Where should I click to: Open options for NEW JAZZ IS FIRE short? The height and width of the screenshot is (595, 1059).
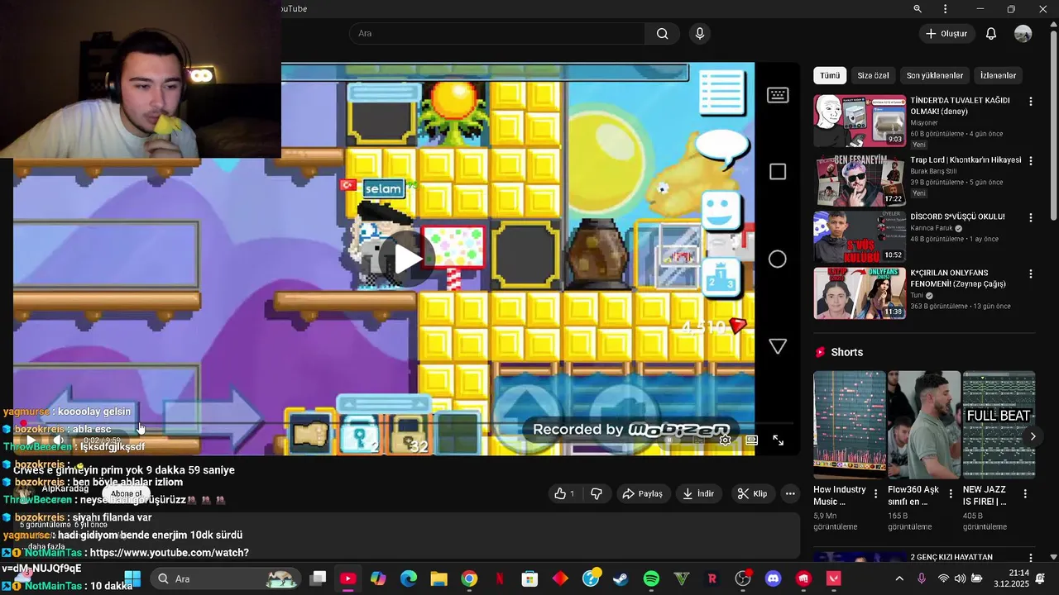pos(1026,493)
